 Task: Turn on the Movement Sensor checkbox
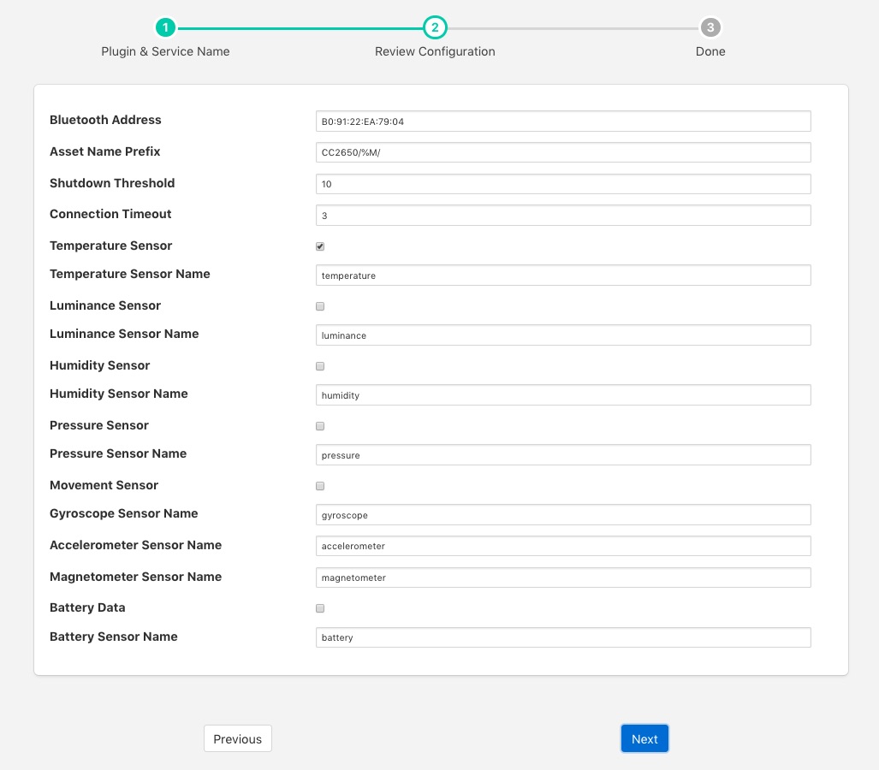click(320, 486)
